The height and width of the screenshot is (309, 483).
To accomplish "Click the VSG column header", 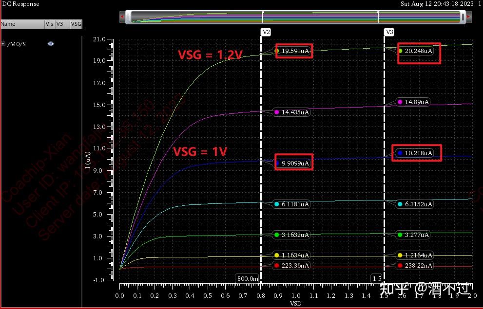I will click(76, 24).
